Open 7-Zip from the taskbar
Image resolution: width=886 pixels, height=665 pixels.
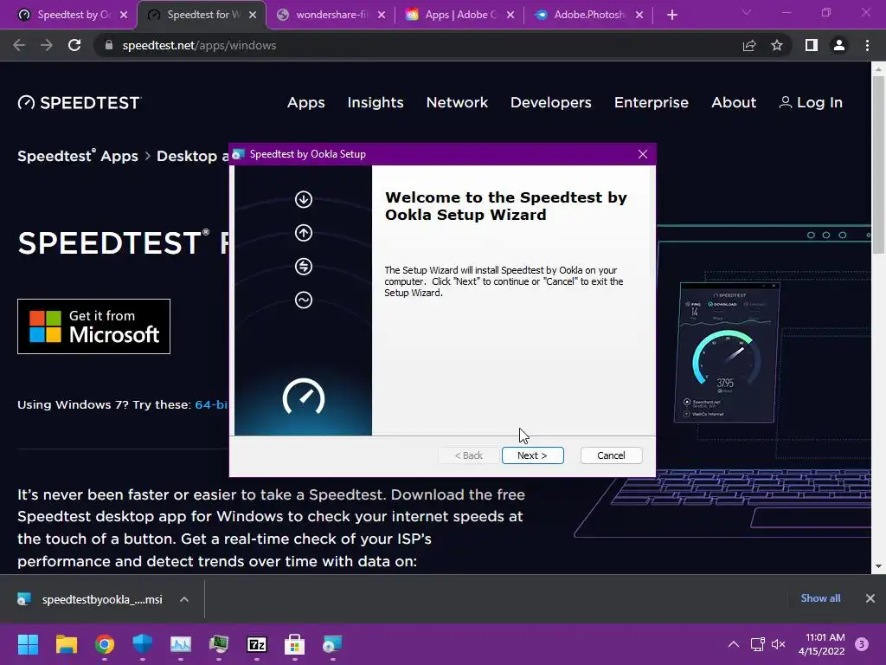256,644
